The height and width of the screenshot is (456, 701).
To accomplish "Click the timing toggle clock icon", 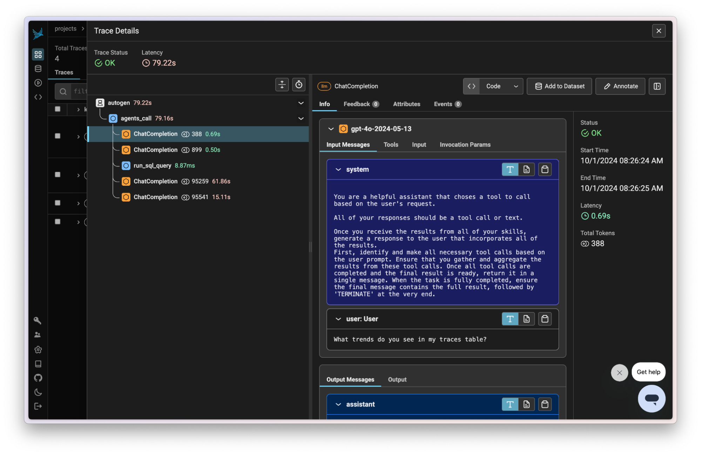I will (x=298, y=84).
